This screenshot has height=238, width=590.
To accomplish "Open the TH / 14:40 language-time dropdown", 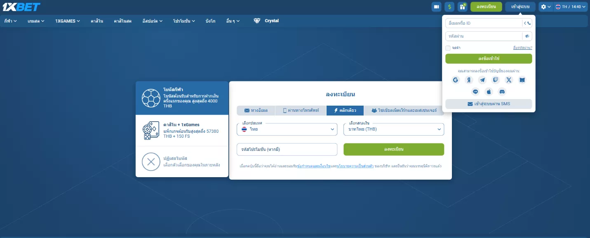I will (x=571, y=7).
